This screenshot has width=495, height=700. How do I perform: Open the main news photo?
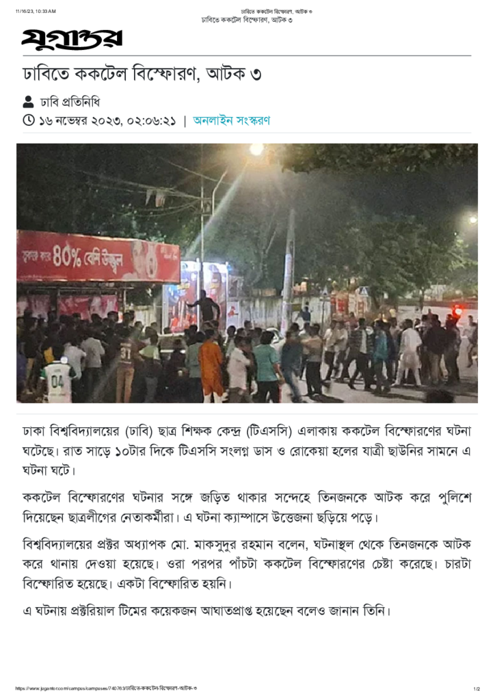247,273
